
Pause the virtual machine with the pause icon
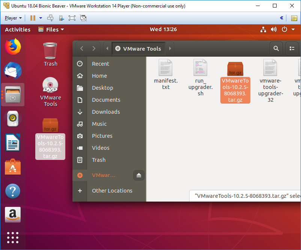[33, 18]
